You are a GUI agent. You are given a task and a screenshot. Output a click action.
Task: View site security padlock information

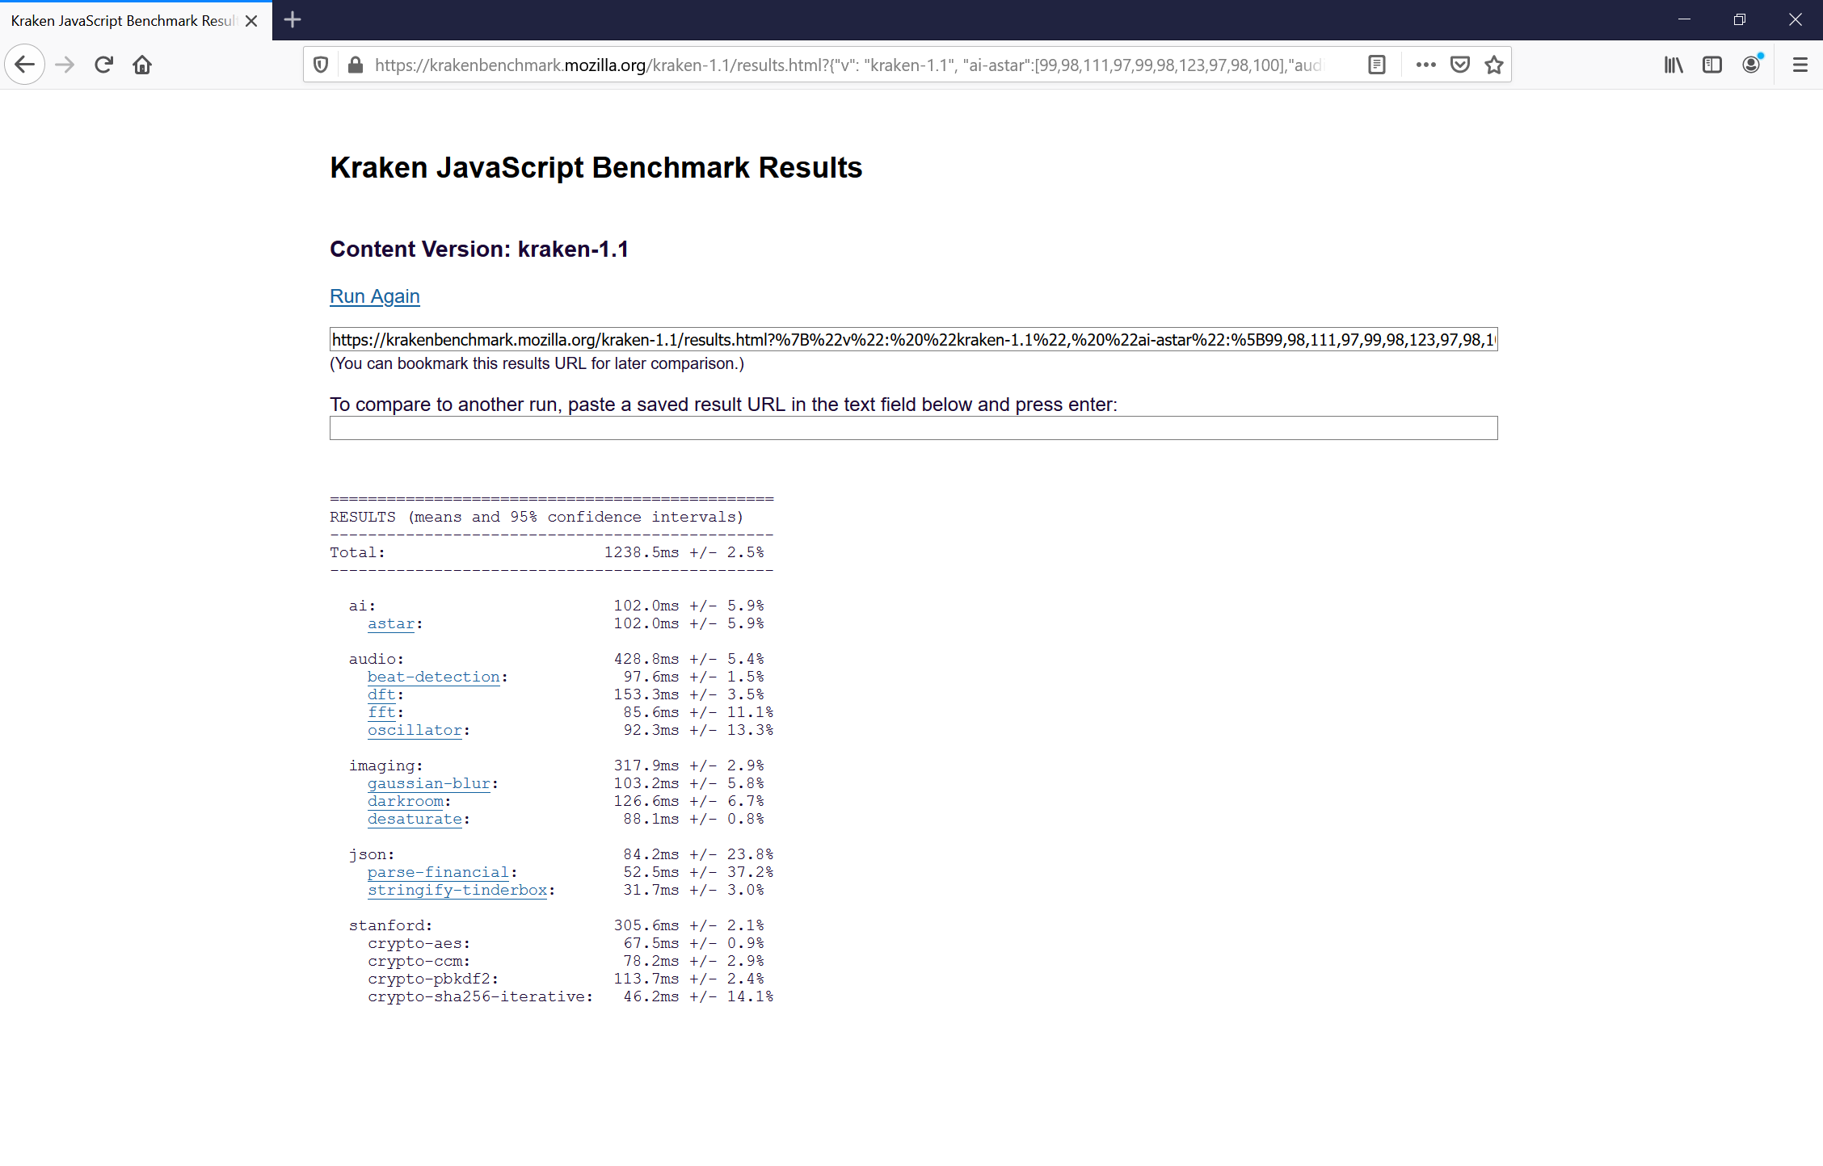tap(355, 65)
